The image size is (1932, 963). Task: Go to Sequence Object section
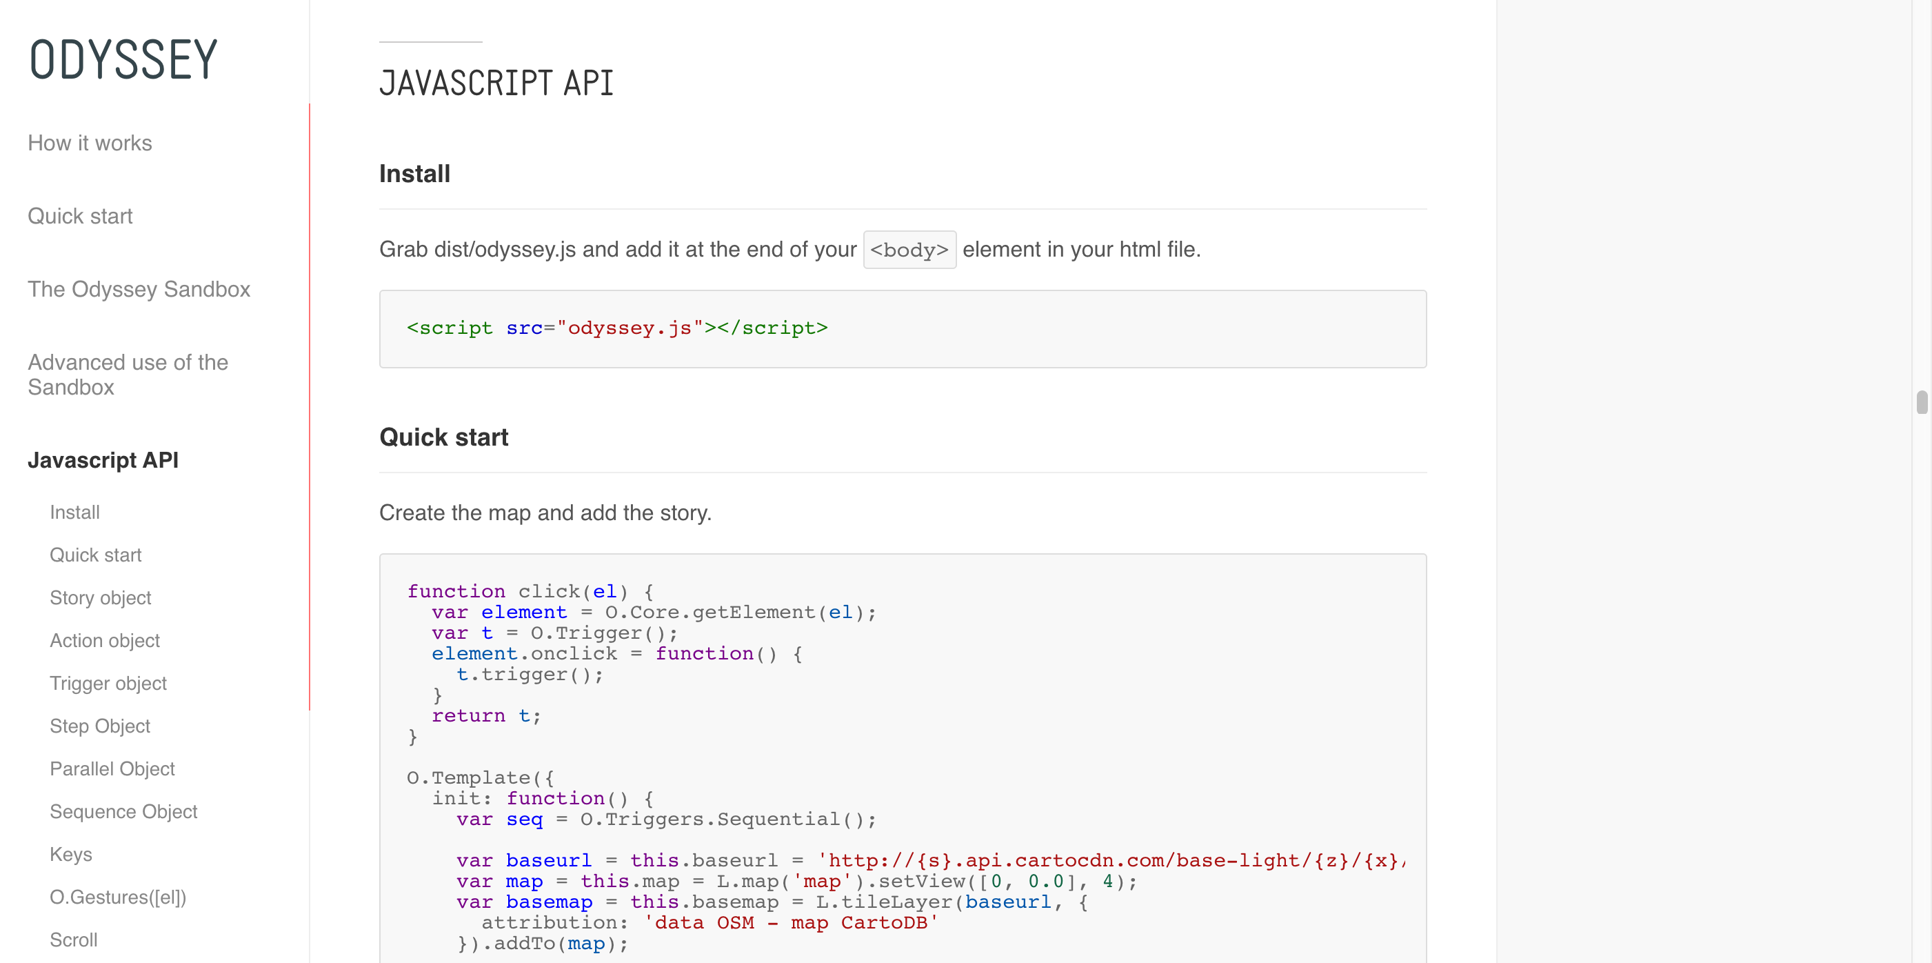123,811
